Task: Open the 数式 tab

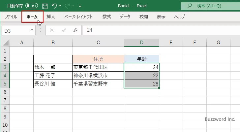Action: (107, 16)
